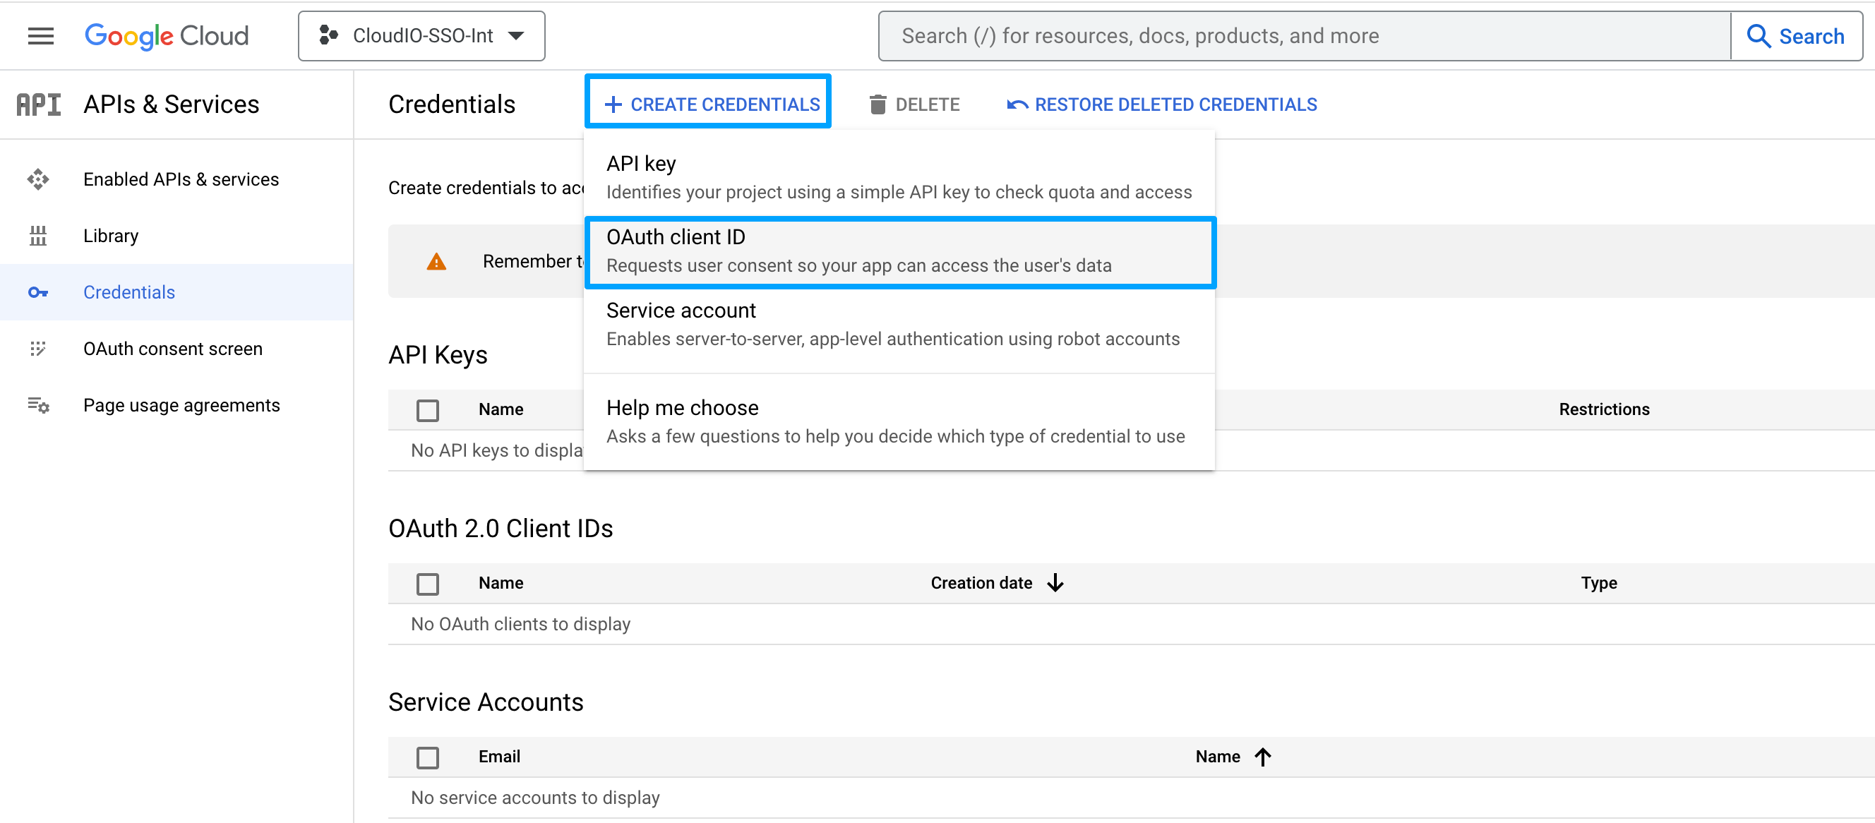The height and width of the screenshot is (823, 1875).
Task: Sort Service Accounts by Name arrow
Action: tap(1263, 757)
